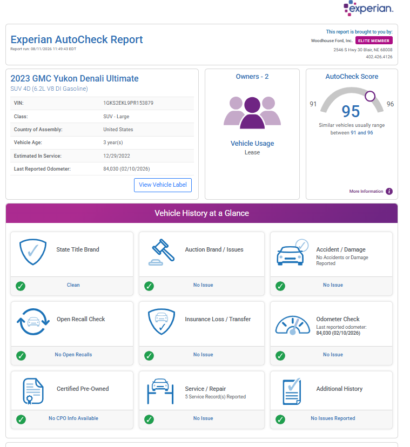
Task: Click the Auction Brand / Issues heading
Action: tap(214, 249)
